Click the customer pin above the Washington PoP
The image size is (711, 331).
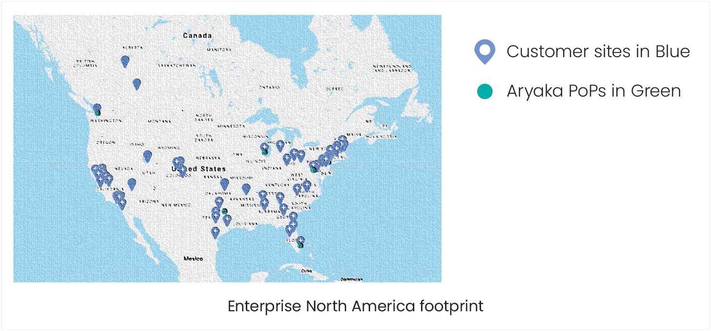pos(97,107)
